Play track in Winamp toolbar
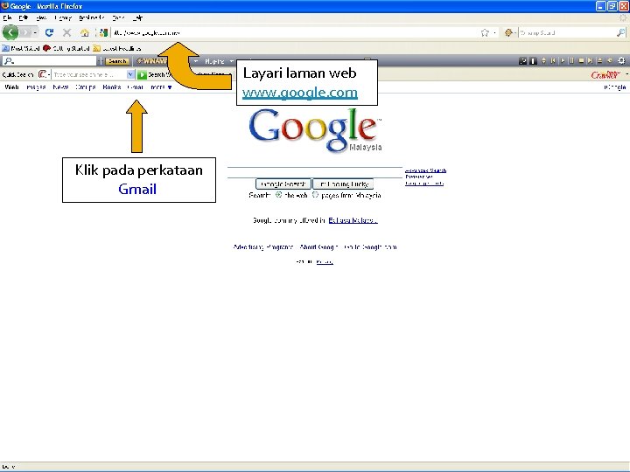 click(562, 60)
